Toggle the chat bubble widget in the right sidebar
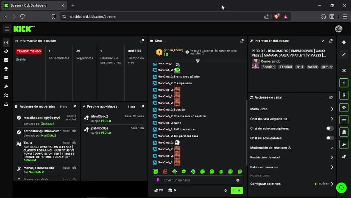The width and height of the screenshot is (351, 198). pyautogui.click(x=344, y=108)
